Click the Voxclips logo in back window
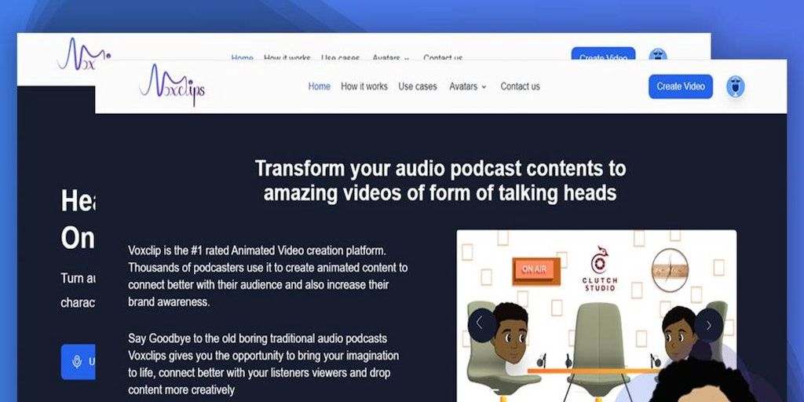Viewport: 804px width, 402px height. click(x=83, y=54)
